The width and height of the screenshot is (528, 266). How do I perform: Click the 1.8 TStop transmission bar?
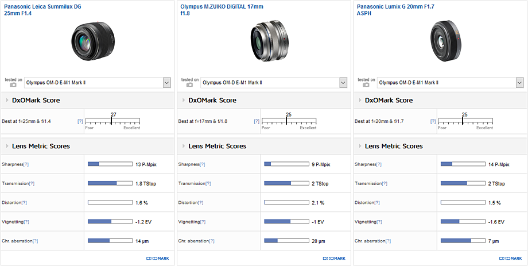tap(110, 183)
